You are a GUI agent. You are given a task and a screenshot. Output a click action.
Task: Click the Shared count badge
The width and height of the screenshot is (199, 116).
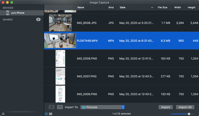38,20
